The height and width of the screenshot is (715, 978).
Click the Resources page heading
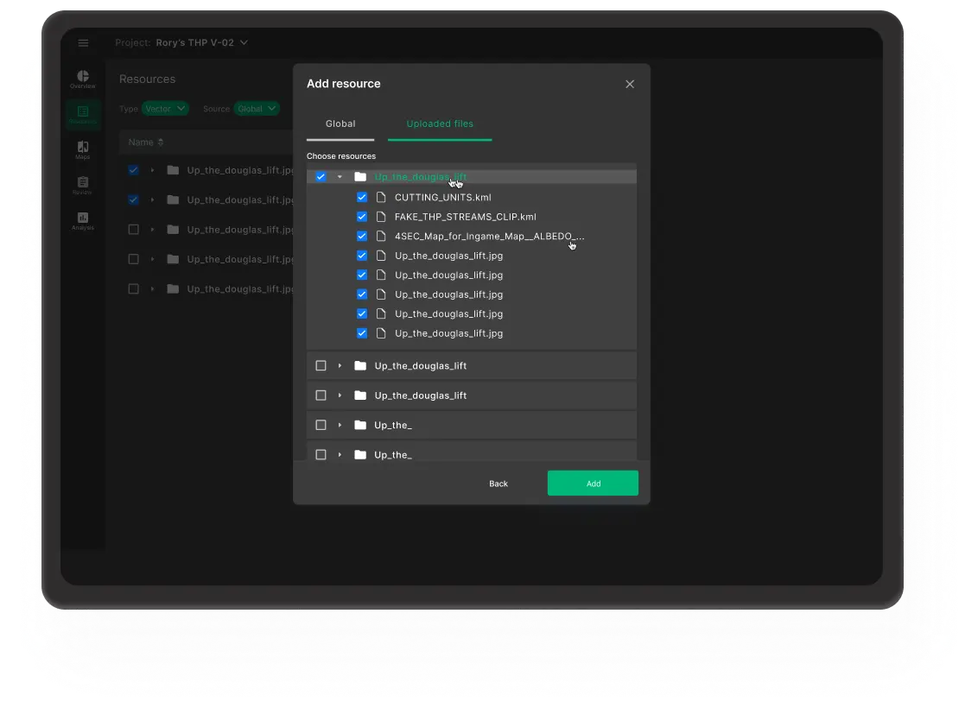[x=147, y=79]
